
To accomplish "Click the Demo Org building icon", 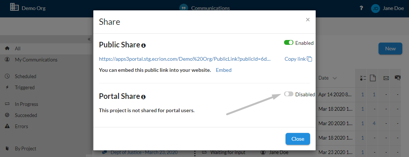I will 15,7.
